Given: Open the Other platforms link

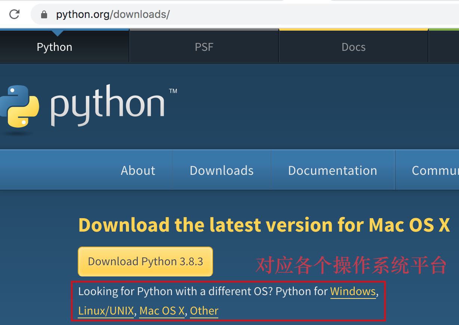Looking at the screenshot, I should [x=204, y=310].
